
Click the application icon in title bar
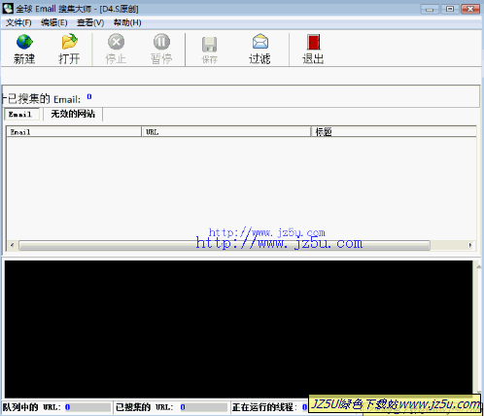click(x=8, y=9)
